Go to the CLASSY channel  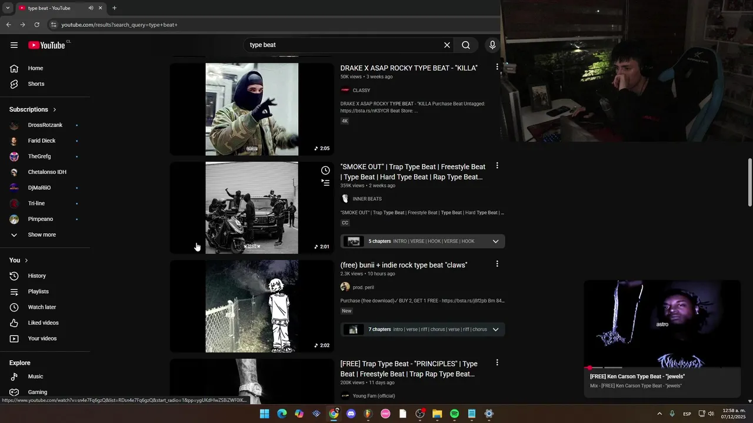click(x=361, y=90)
